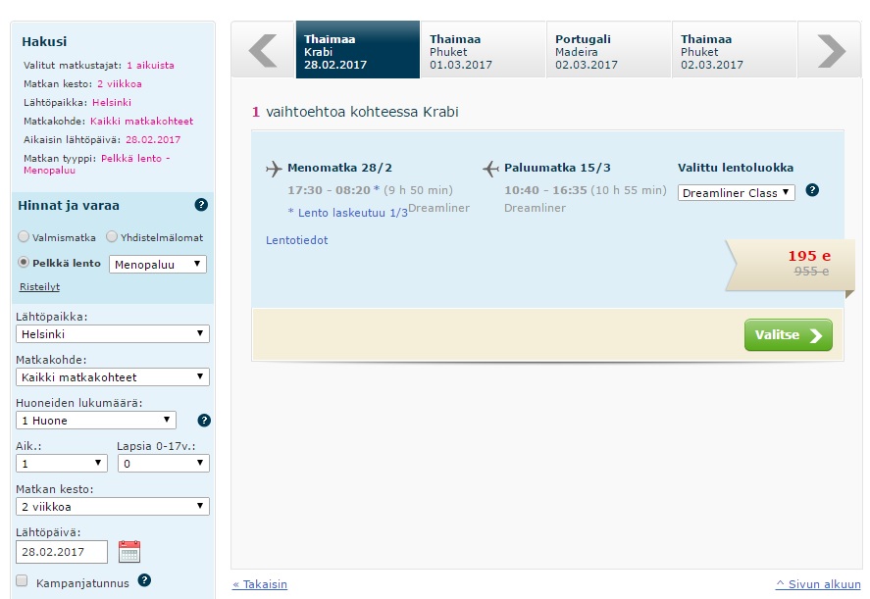Open the Lapsia 0-17v. children dropdown
The image size is (870, 599).
point(164,463)
